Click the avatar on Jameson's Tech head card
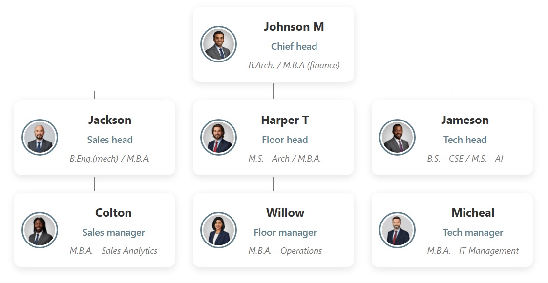Image resolution: width=548 pixels, height=283 pixels. (398, 138)
